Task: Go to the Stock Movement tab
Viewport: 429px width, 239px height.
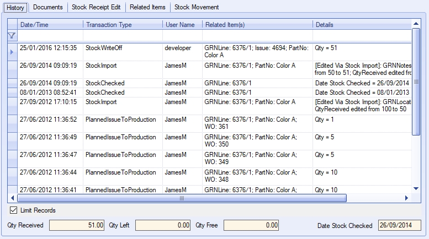Action: pyautogui.click(x=197, y=7)
